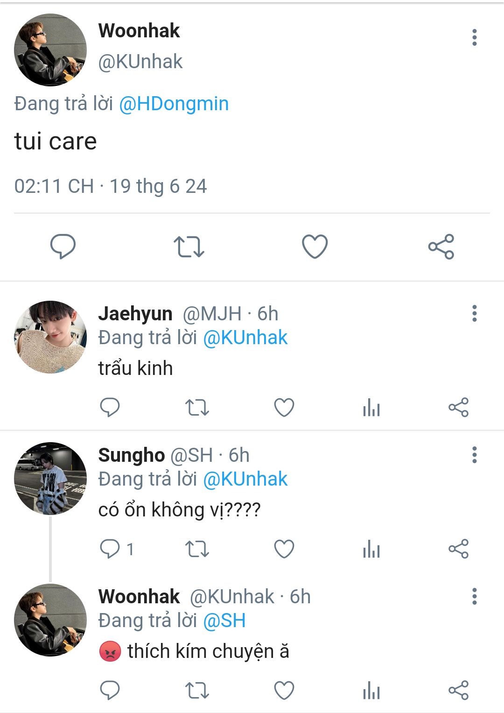The height and width of the screenshot is (713, 504).
Task: Like Jaehyun's "trẩu kinh" reply
Action: [284, 407]
